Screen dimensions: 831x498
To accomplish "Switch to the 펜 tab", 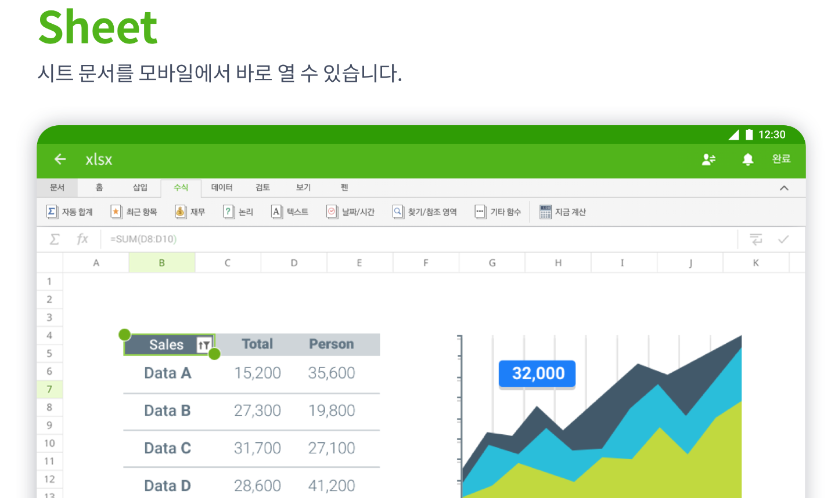I will click(344, 187).
